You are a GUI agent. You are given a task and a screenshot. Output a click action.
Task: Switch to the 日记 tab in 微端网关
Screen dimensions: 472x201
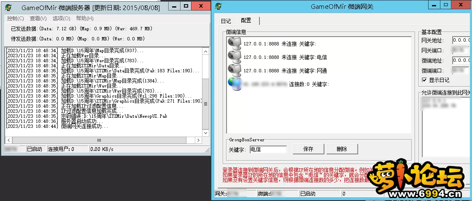pos(226,21)
